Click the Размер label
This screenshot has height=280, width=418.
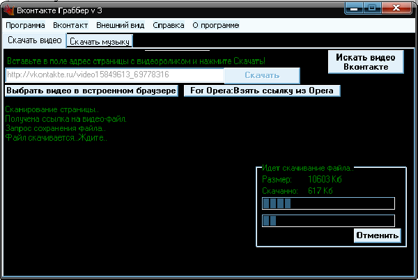point(277,179)
